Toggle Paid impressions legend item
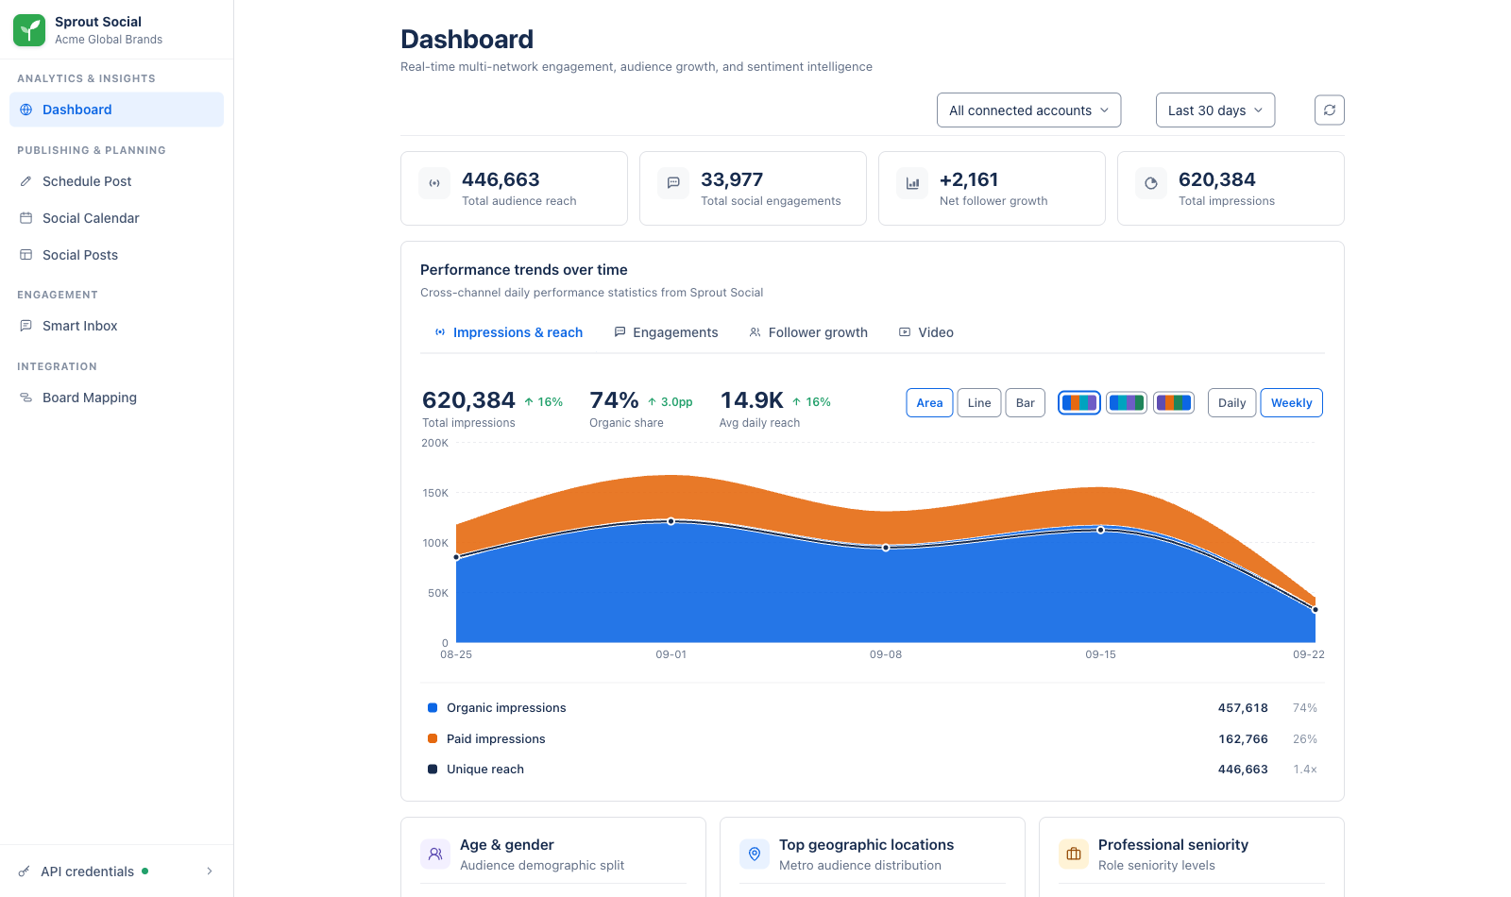This screenshot has height=897, width=1511. (873, 739)
